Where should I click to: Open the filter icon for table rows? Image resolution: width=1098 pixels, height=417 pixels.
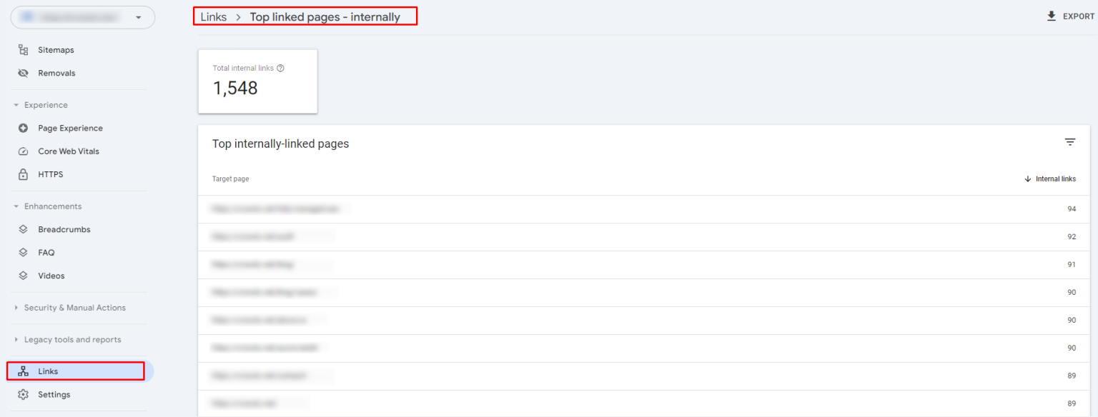[1069, 142]
